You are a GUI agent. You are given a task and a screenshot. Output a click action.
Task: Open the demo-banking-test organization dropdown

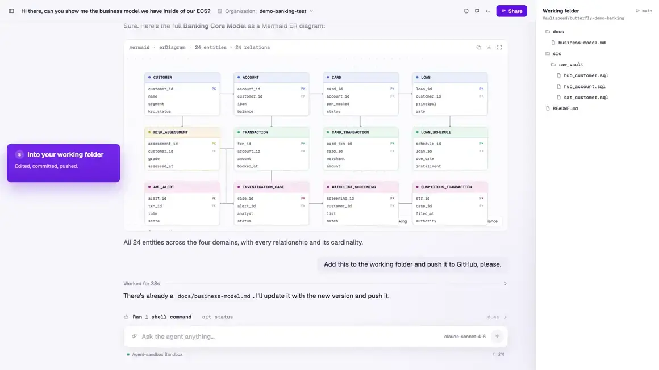[286, 11]
